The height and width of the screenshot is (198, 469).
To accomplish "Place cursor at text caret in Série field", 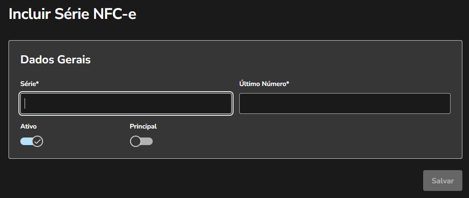I will [x=26, y=103].
